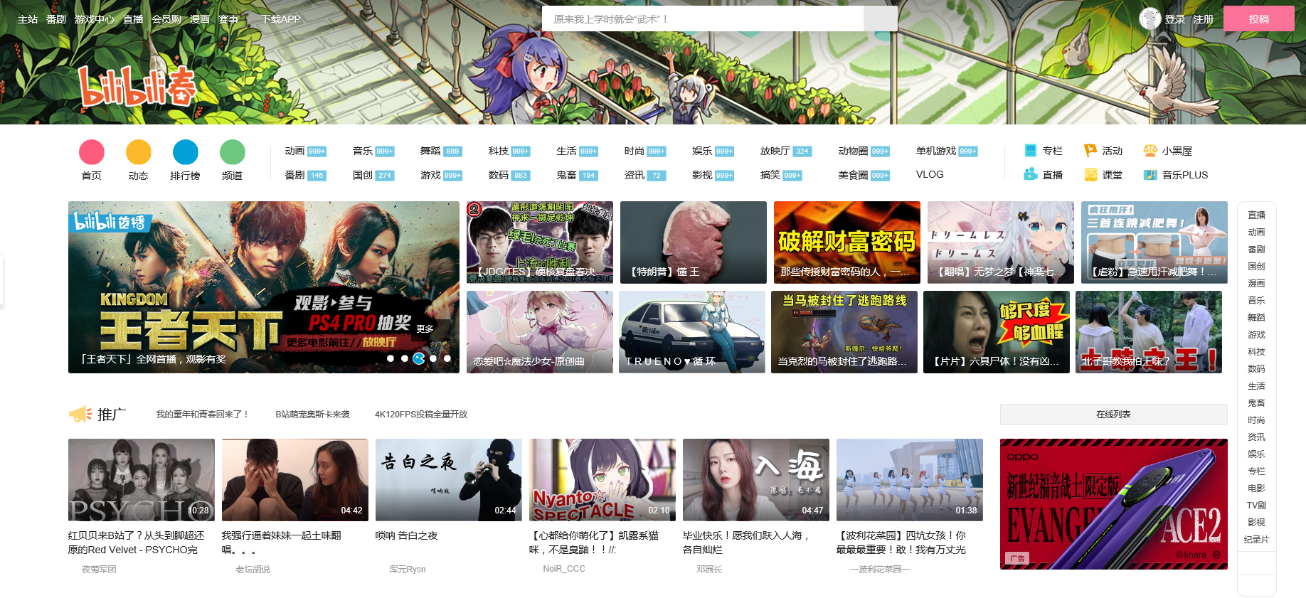Jump to 直播 in the right sidebar
1306x598 pixels.
[x=1257, y=215]
